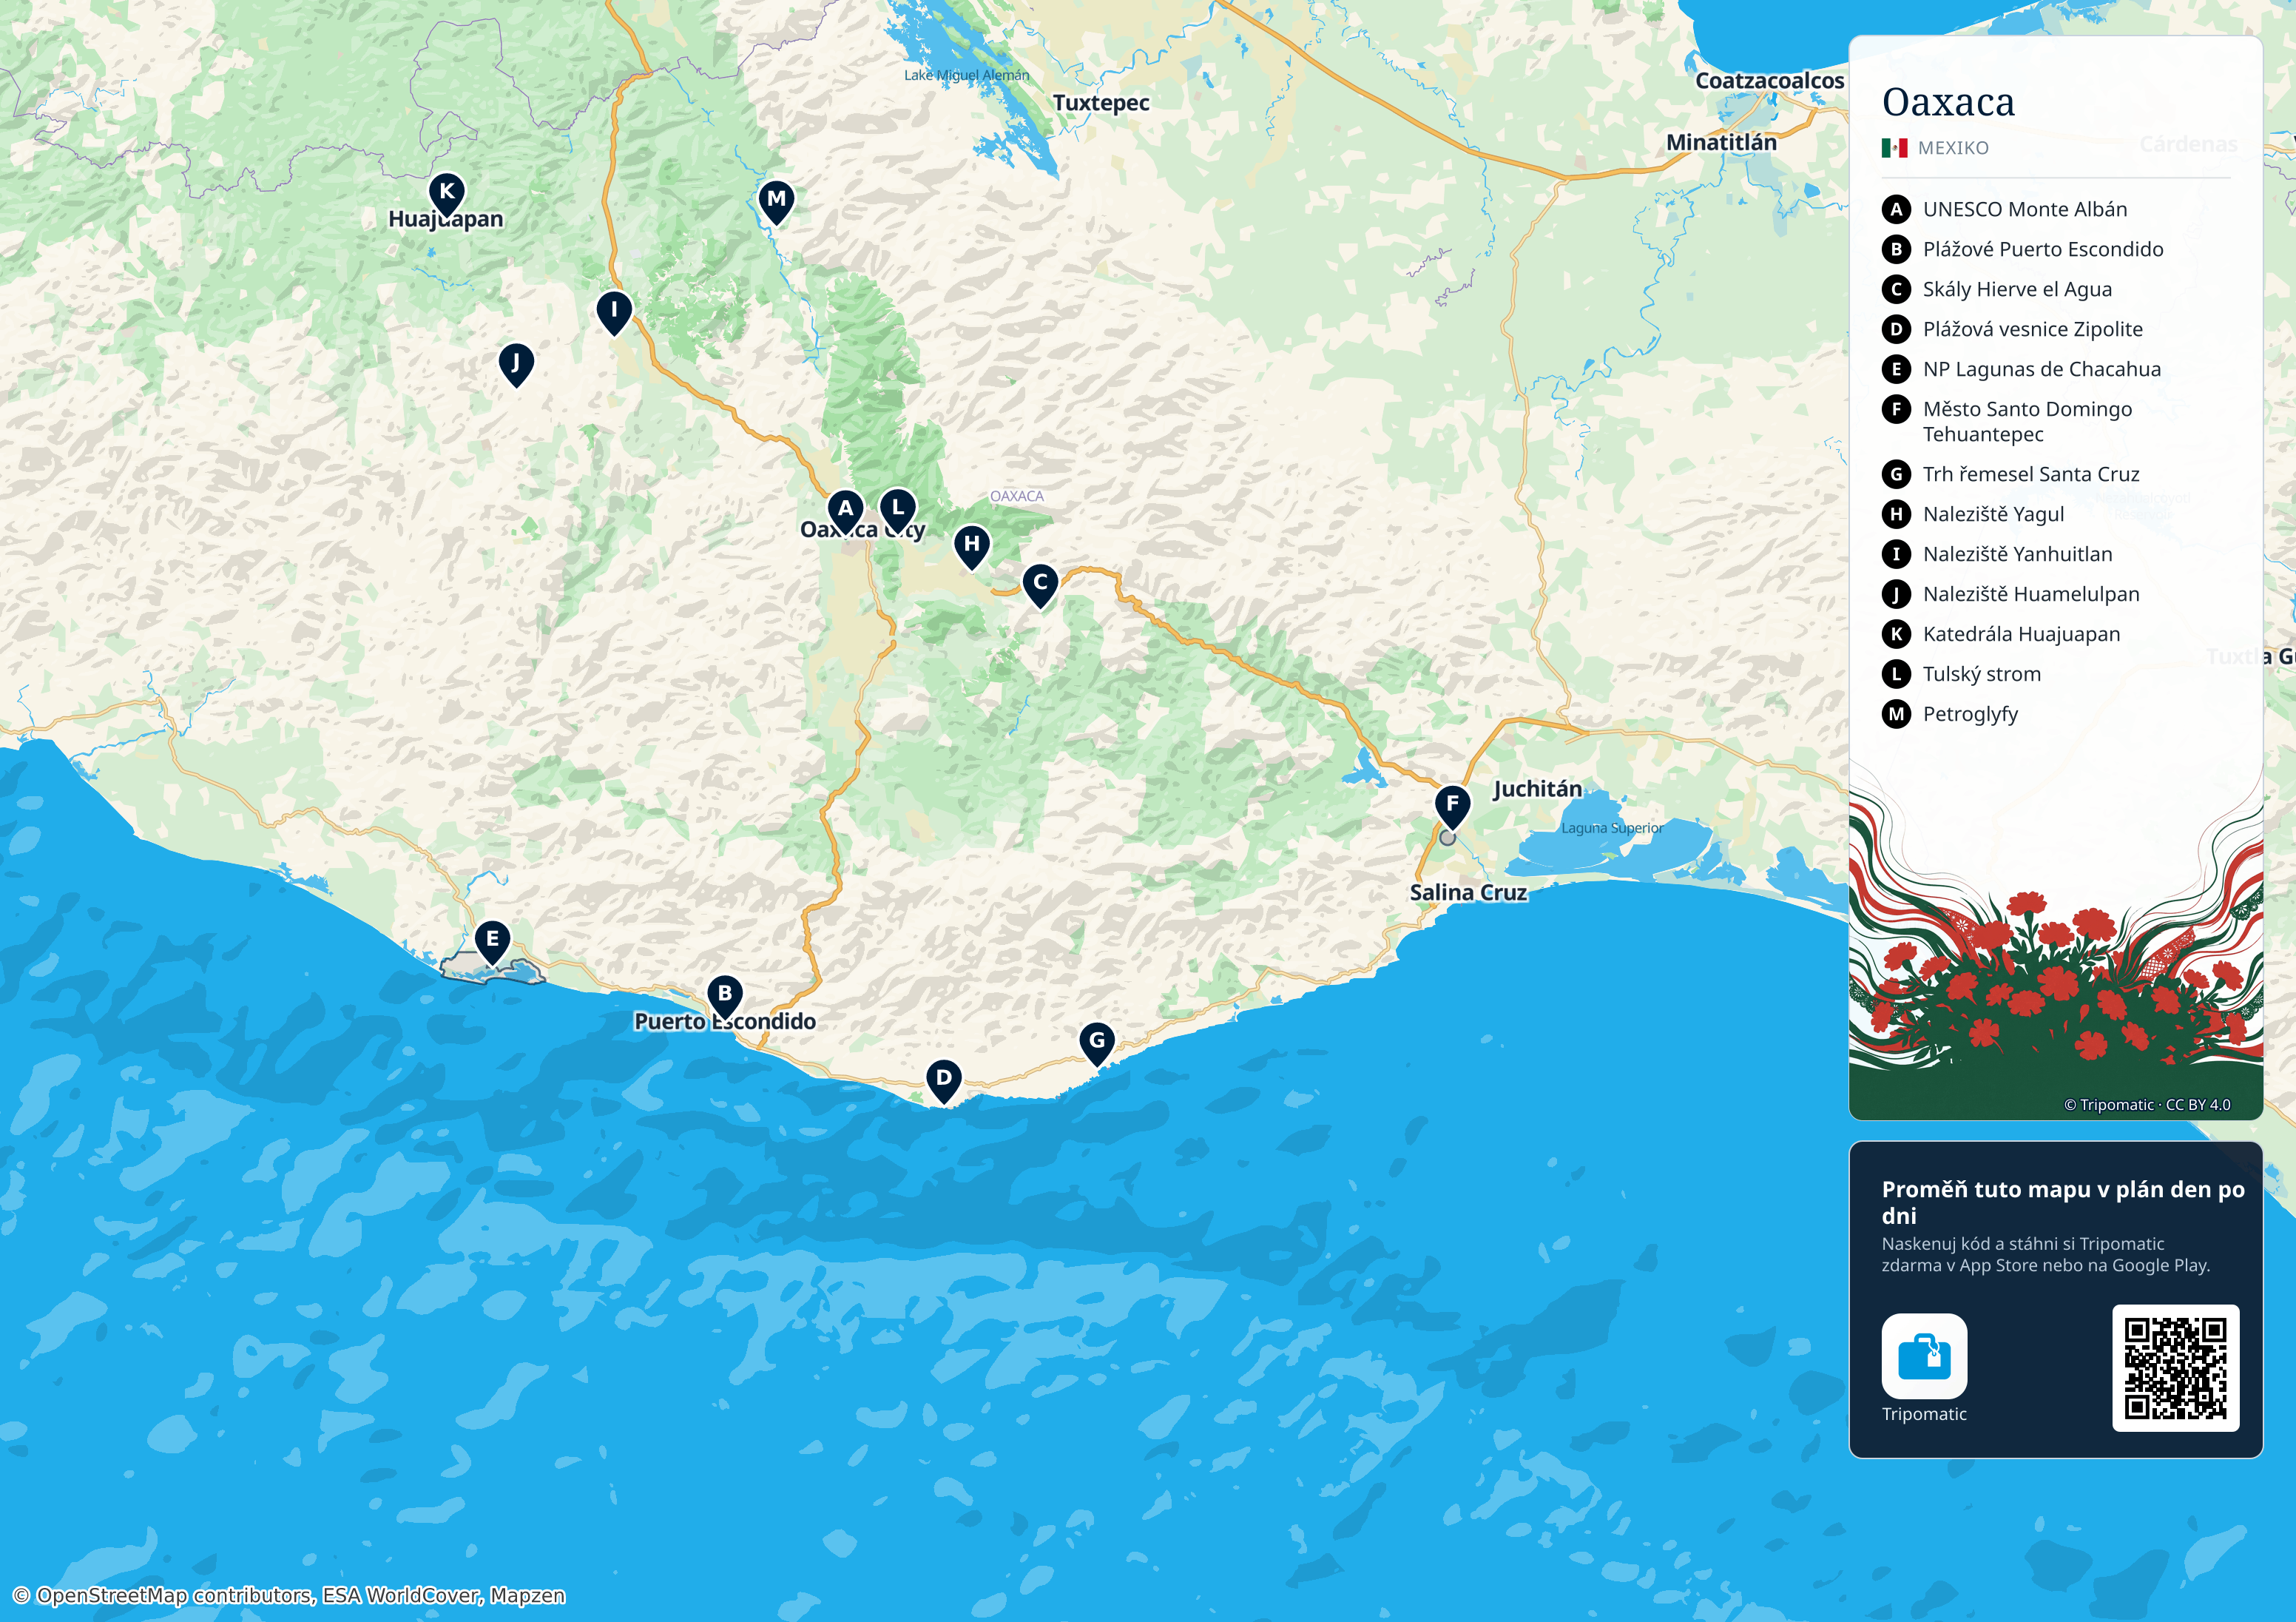Select 'Naleziště Huamelulpan' legend entry

click(2031, 594)
